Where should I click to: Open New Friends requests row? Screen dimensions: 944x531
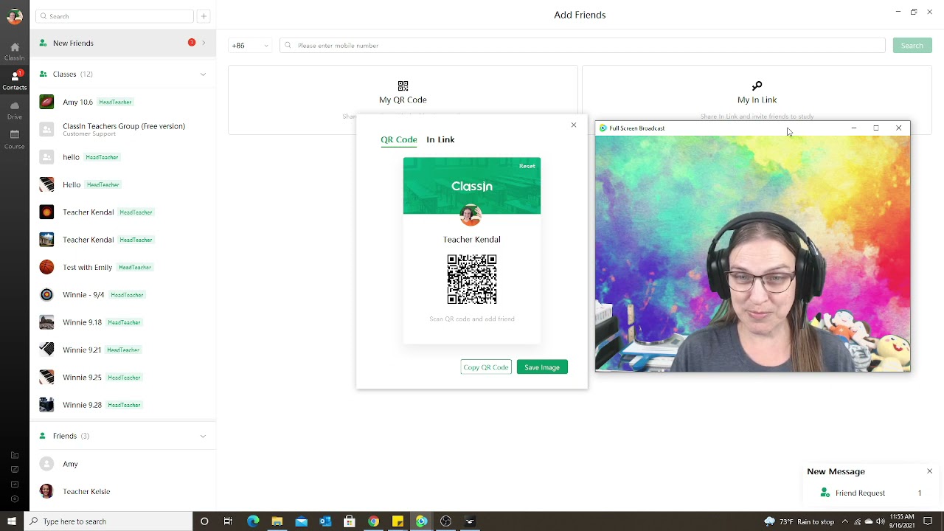tap(123, 43)
